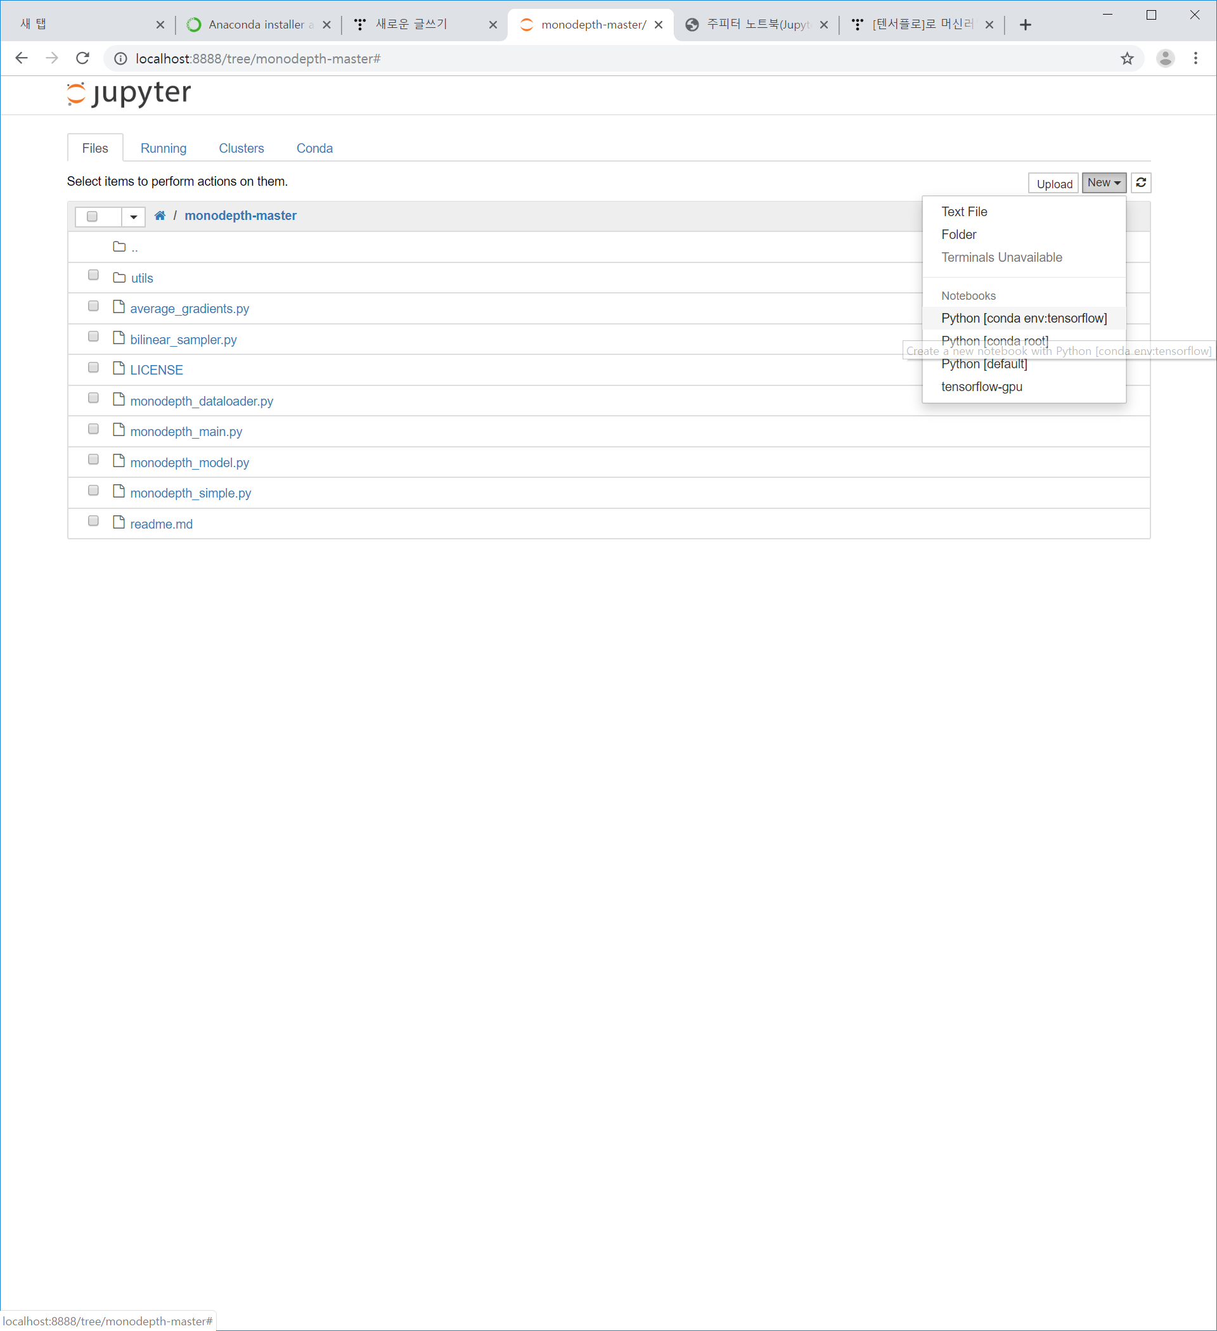Image resolution: width=1217 pixels, height=1331 pixels.
Task: Toggle the select-all checkbox in header
Action: (93, 217)
